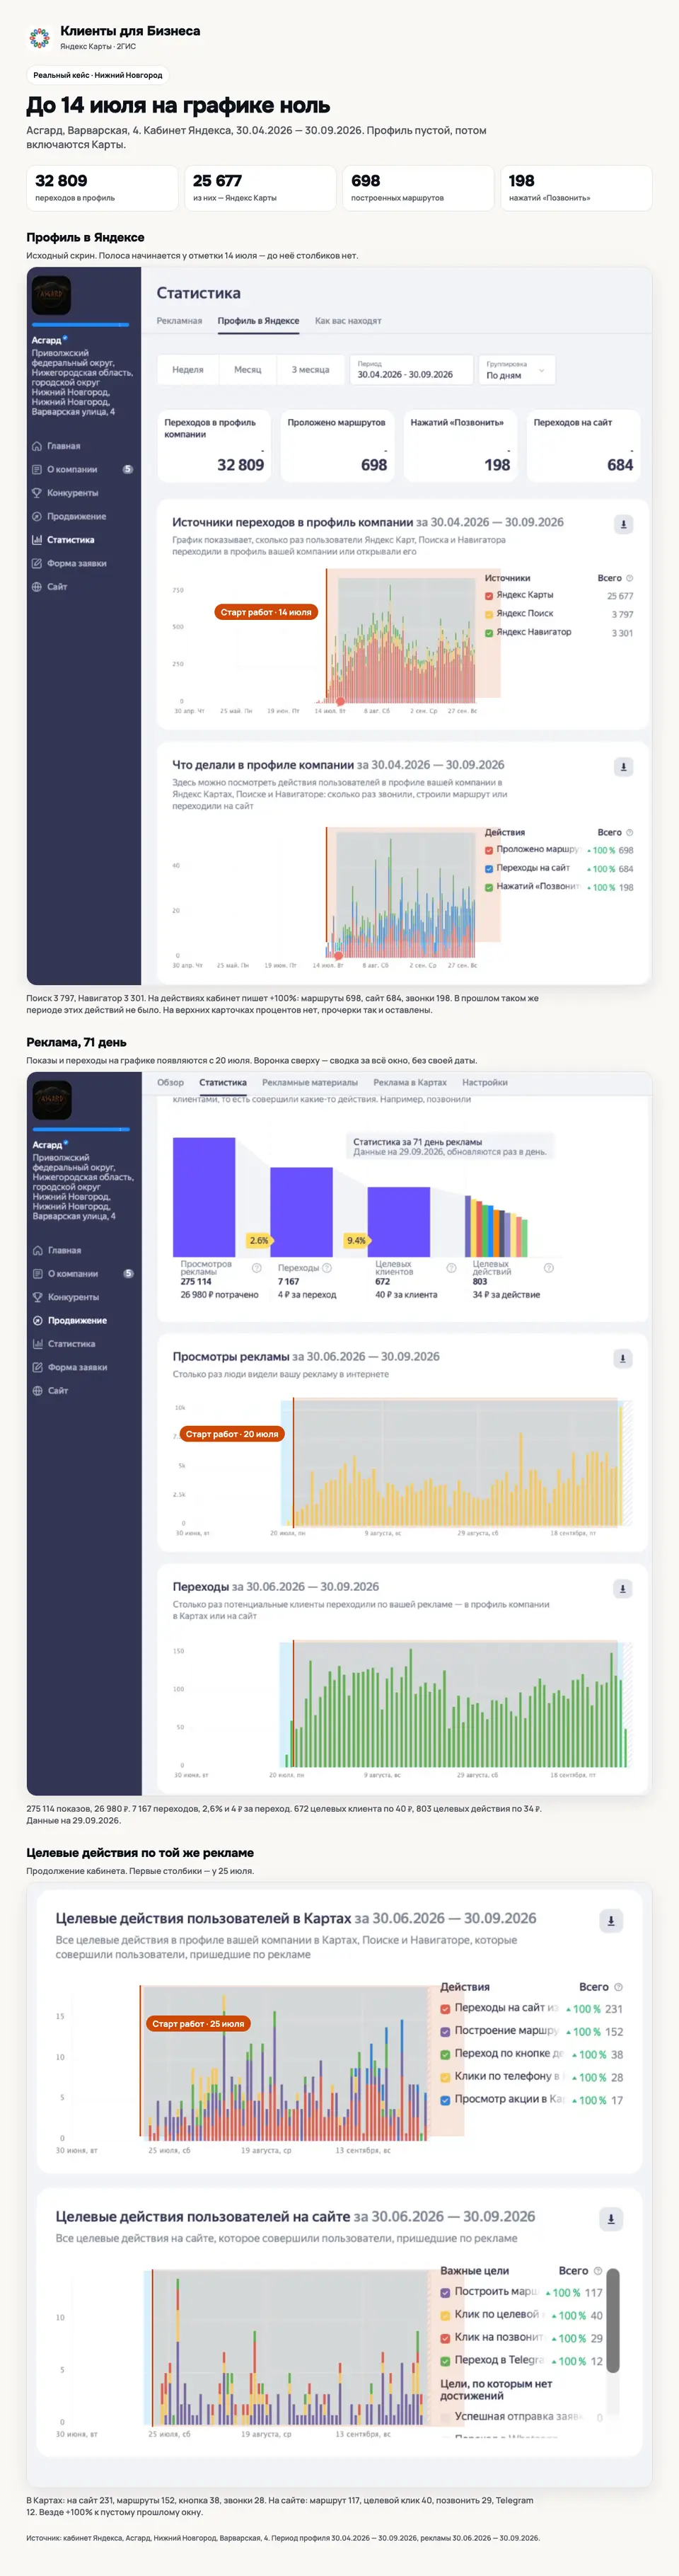Switch to the Рекламная tab under Статистика heading
Image resolution: width=679 pixels, height=2576 pixels.
[179, 321]
